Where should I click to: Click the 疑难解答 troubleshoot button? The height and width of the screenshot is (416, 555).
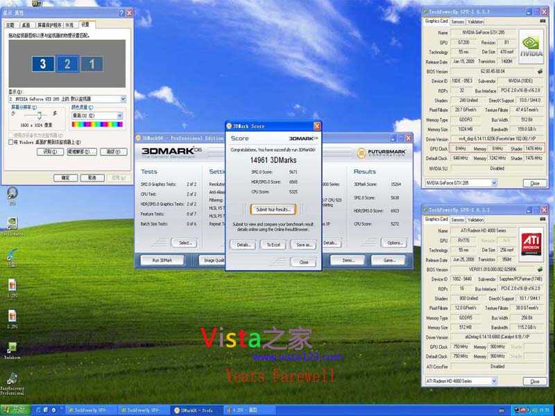82,152
